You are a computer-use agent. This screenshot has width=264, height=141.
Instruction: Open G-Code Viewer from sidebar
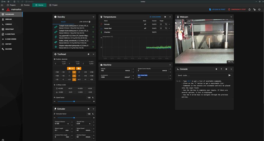tap(11, 39)
